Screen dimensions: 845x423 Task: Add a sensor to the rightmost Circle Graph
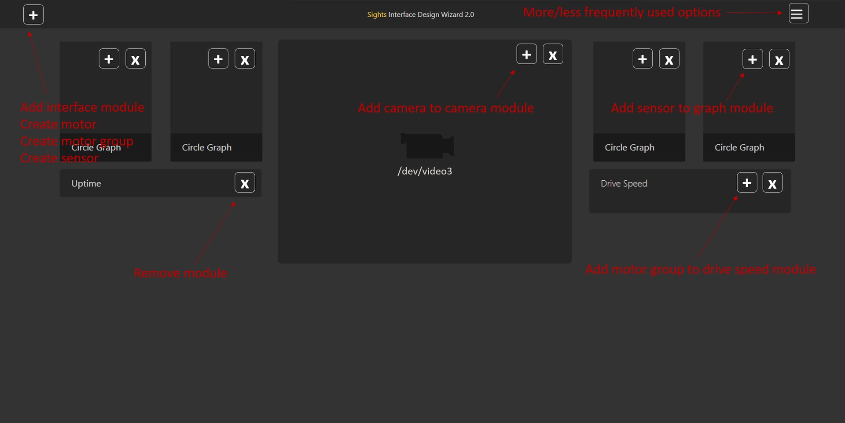(x=752, y=58)
